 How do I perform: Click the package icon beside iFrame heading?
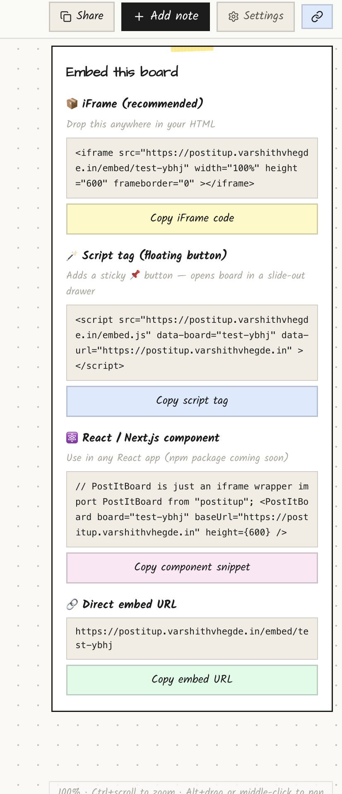coord(72,104)
